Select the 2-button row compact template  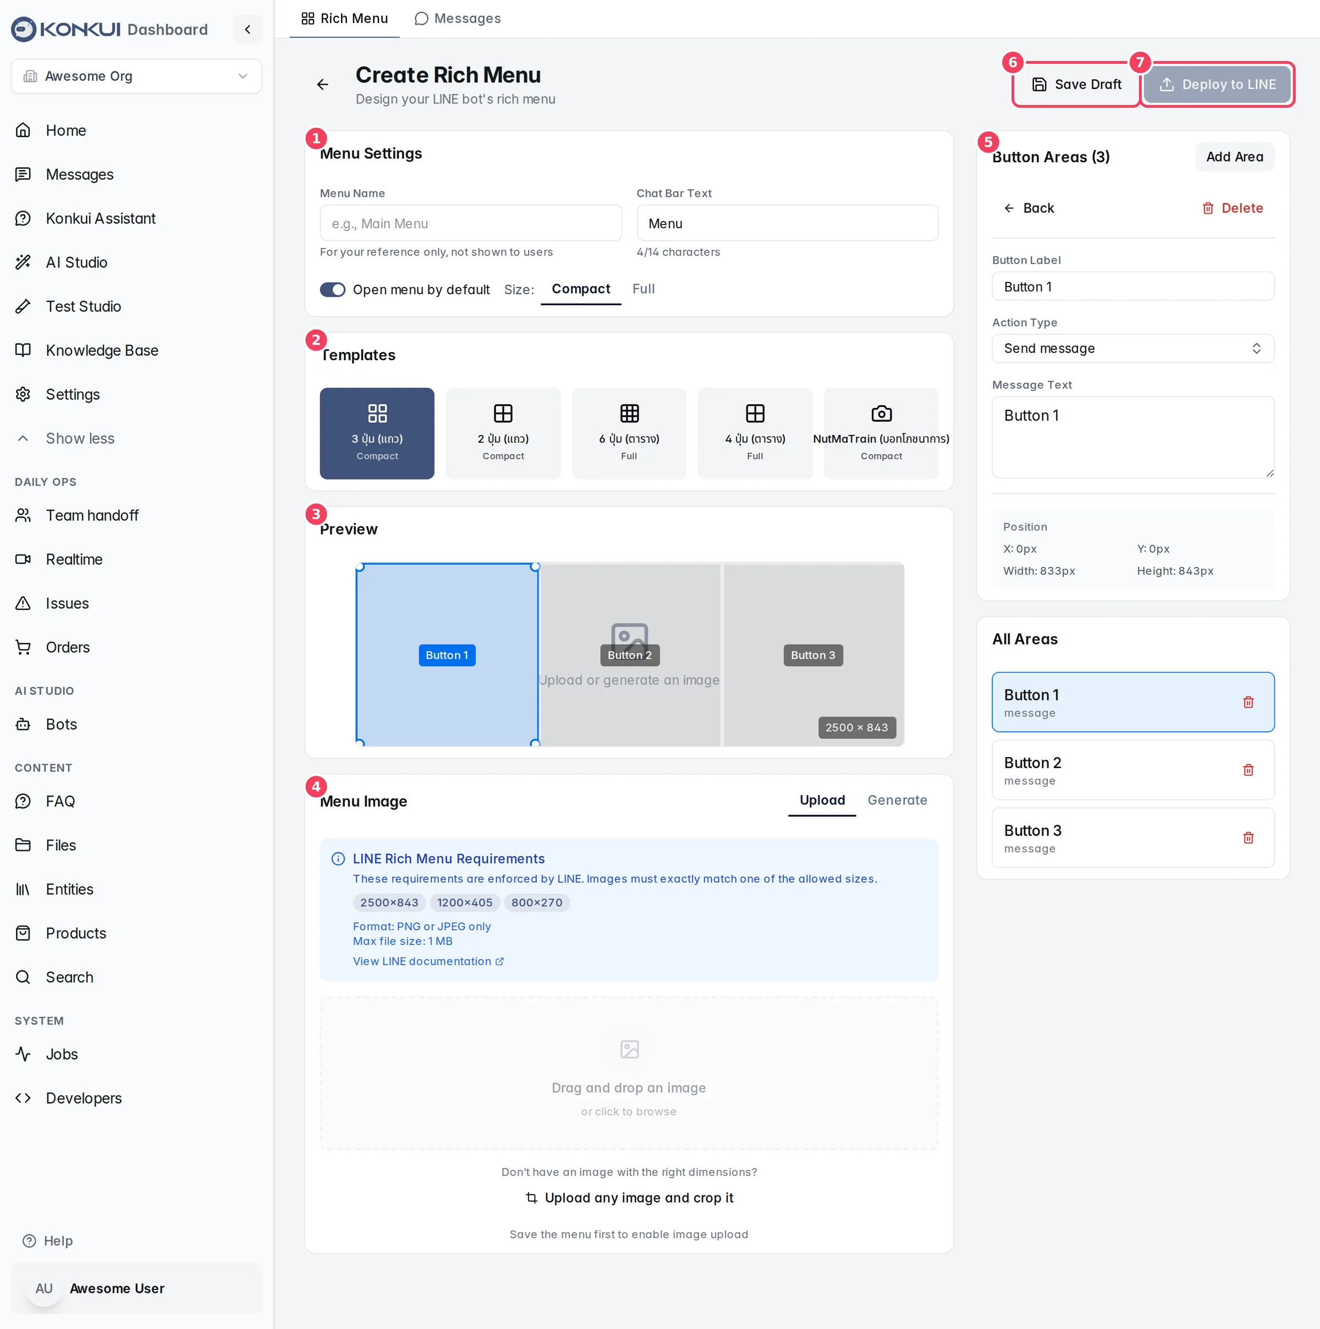click(x=503, y=433)
